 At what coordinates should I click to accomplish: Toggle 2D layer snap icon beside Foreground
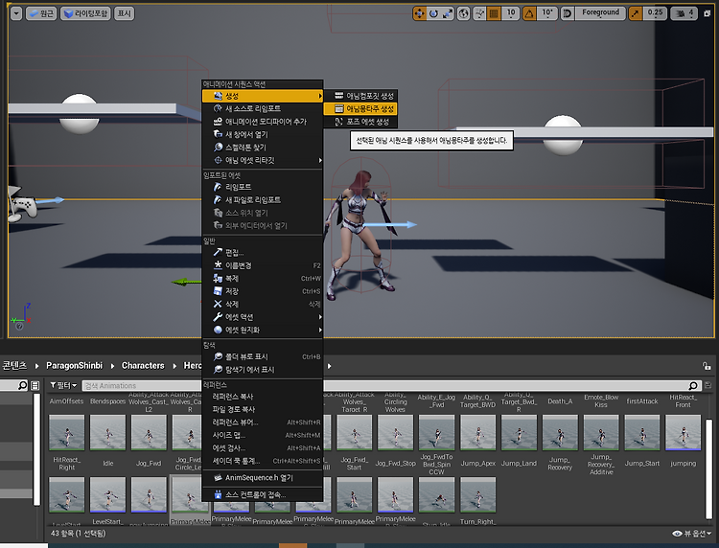point(568,13)
